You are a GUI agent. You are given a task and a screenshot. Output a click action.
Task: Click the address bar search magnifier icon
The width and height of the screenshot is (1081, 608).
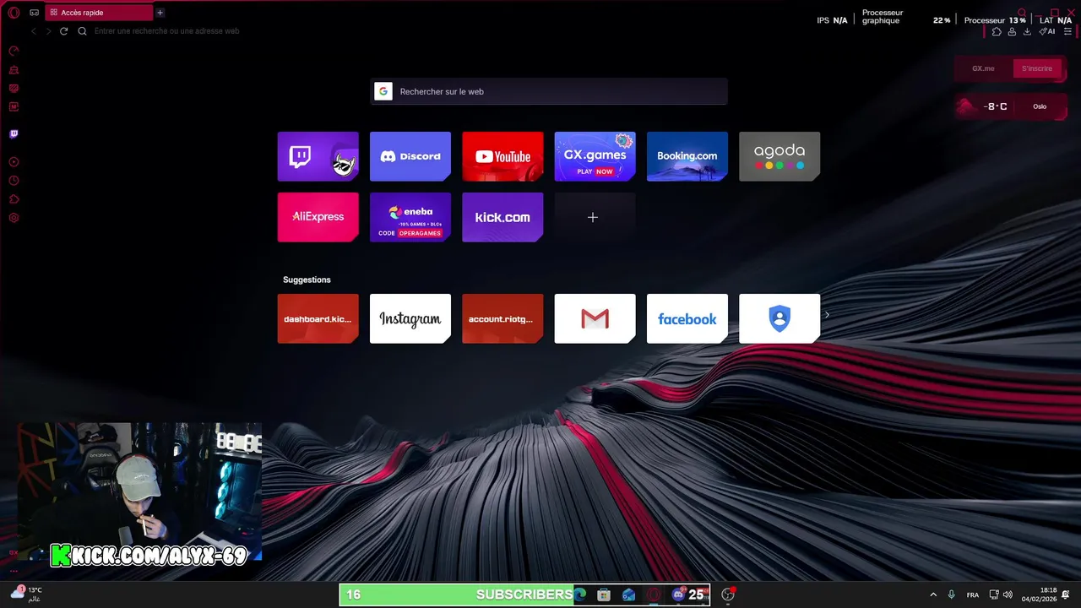82,31
